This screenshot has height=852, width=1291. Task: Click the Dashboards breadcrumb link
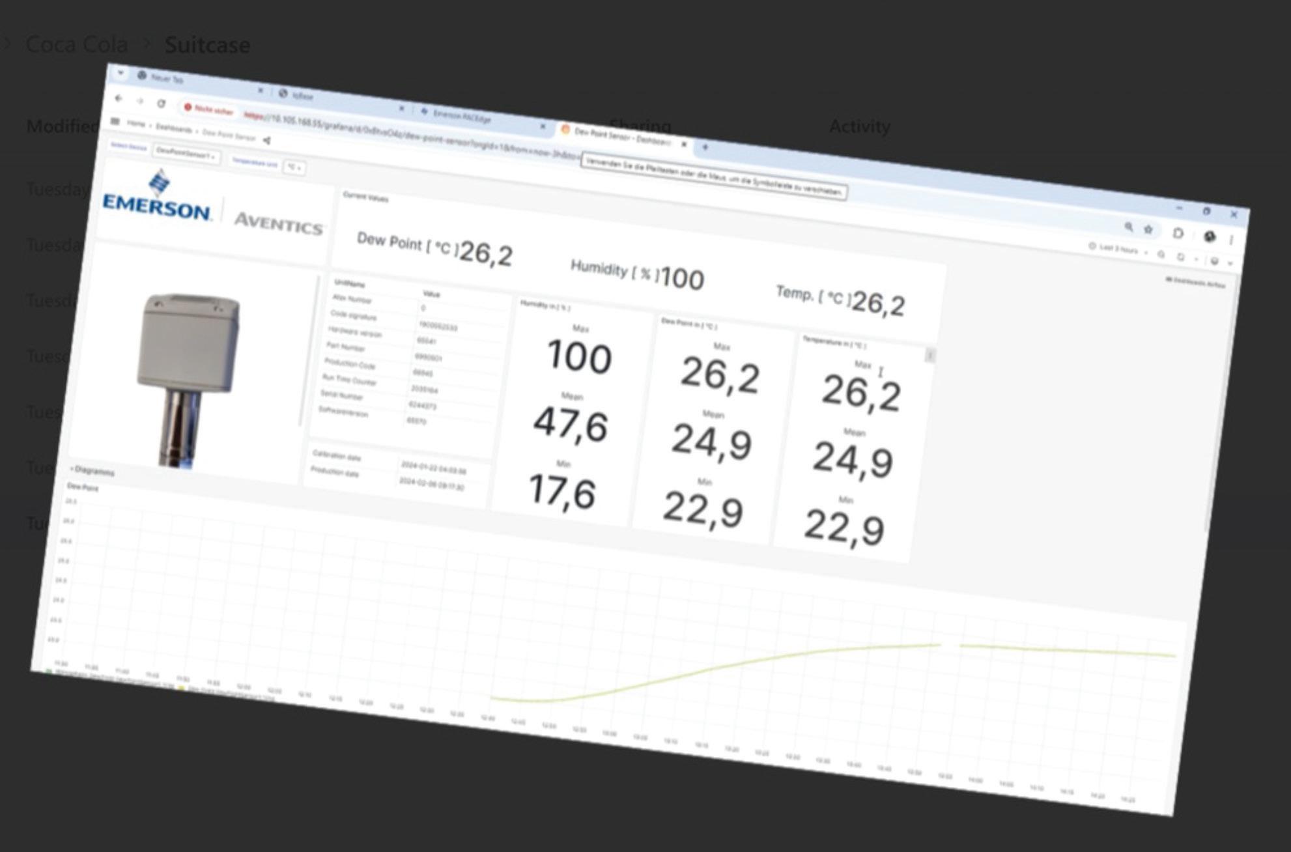pyautogui.click(x=173, y=128)
